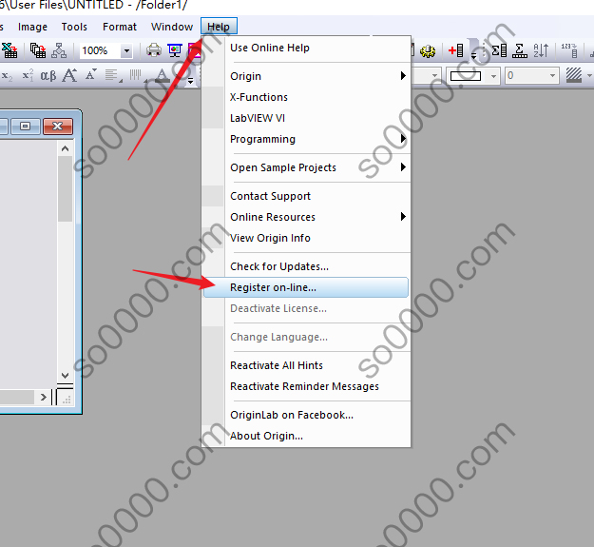Click the child window scroll down arrow
The width and height of the screenshot is (594, 547).
(x=65, y=375)
